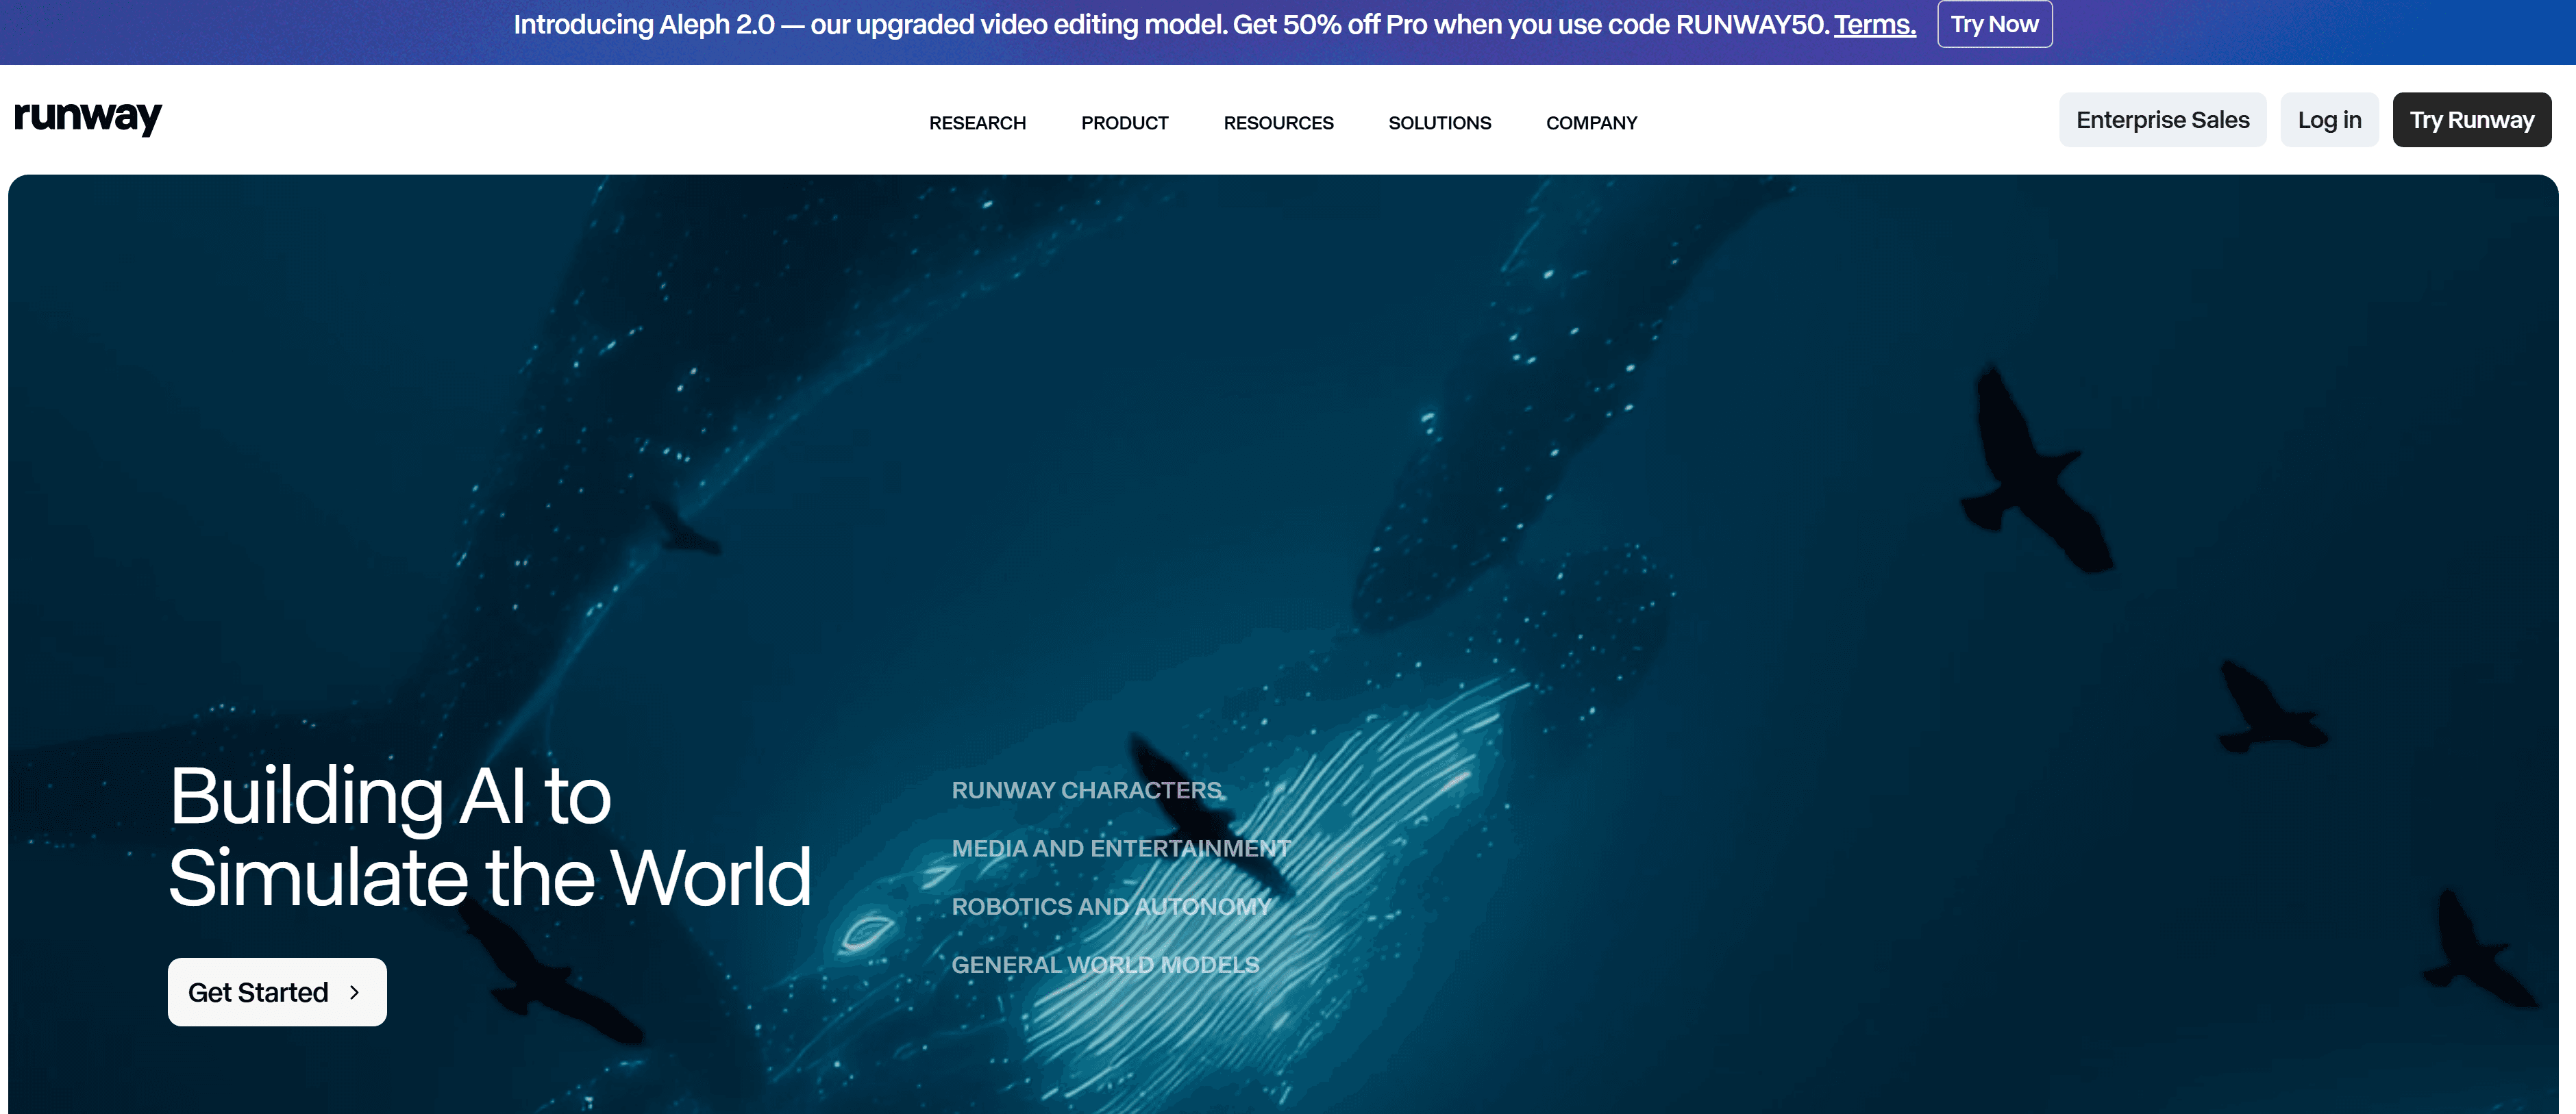Click Try Now in the promo banner

click(x=1994, y=24)
